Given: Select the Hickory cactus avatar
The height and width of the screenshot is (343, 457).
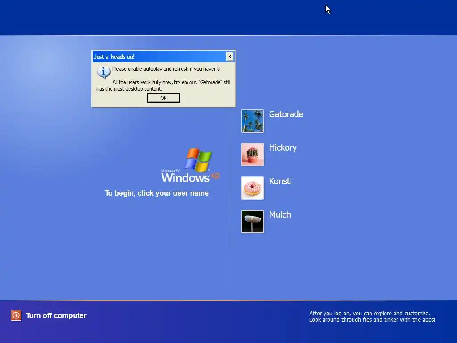Looking at the screenshot, I should 253,155.
